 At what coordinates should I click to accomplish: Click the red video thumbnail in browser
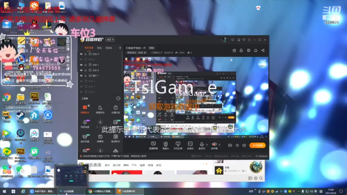(x=127, y=172)
